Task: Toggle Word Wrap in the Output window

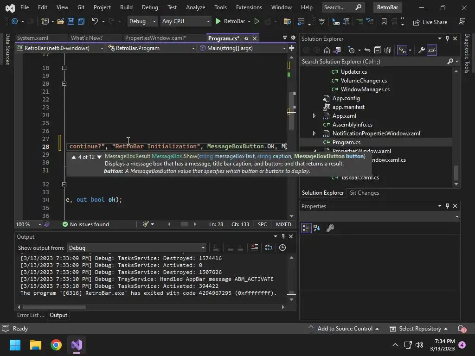Action: (269, 248)
